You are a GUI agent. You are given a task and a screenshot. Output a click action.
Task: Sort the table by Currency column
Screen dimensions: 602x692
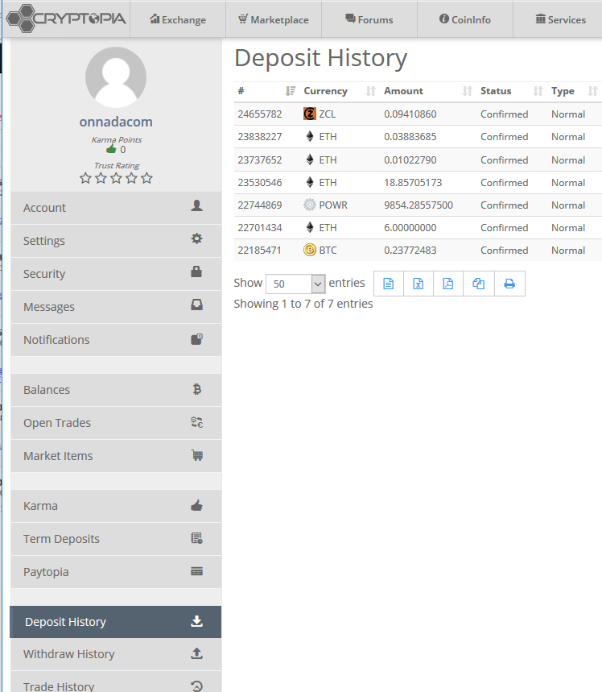(325, 91)
